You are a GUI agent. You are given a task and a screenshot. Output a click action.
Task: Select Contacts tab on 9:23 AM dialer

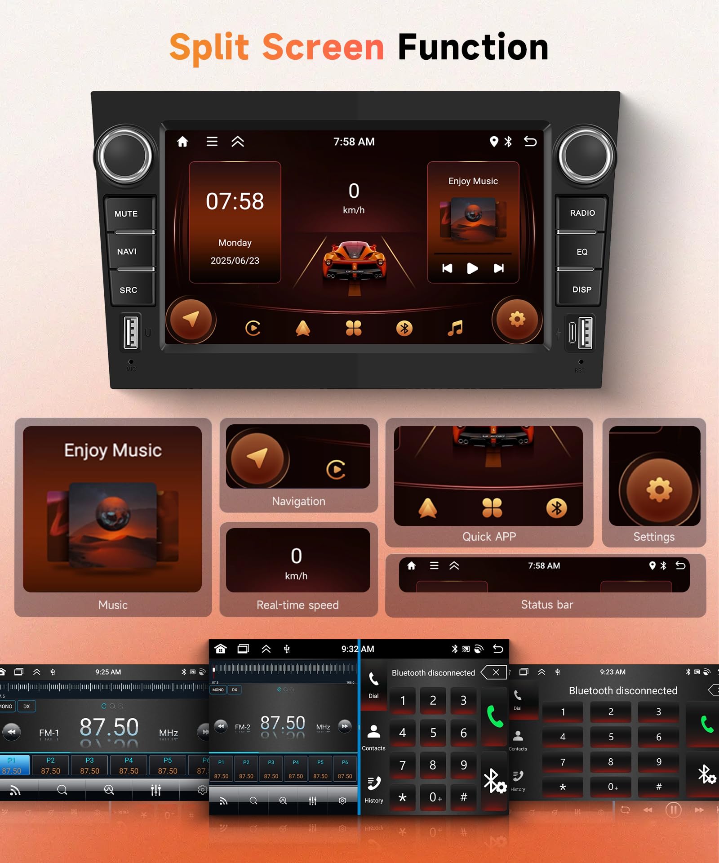coord(518,740)
